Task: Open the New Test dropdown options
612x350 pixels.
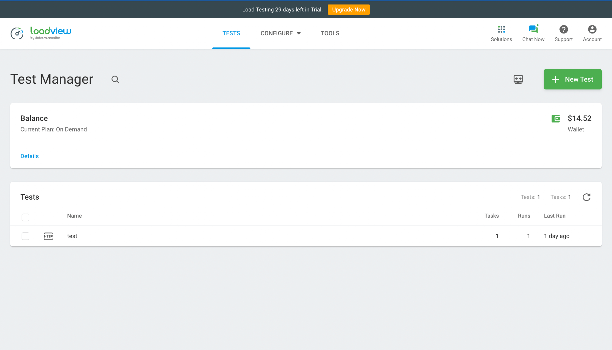Action: click(573, 79)
